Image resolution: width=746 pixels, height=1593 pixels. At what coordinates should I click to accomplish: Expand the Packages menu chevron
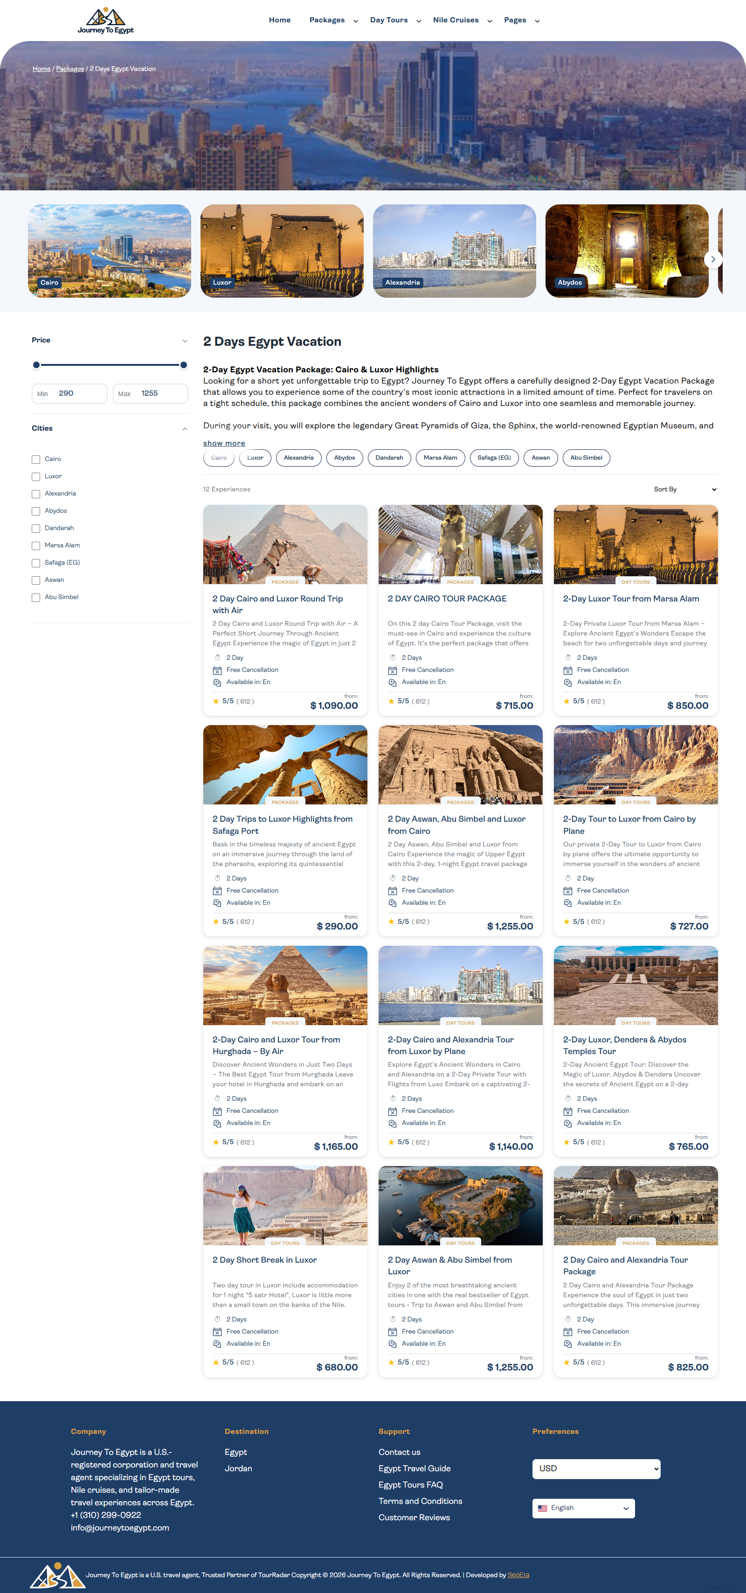coord(355,21)
